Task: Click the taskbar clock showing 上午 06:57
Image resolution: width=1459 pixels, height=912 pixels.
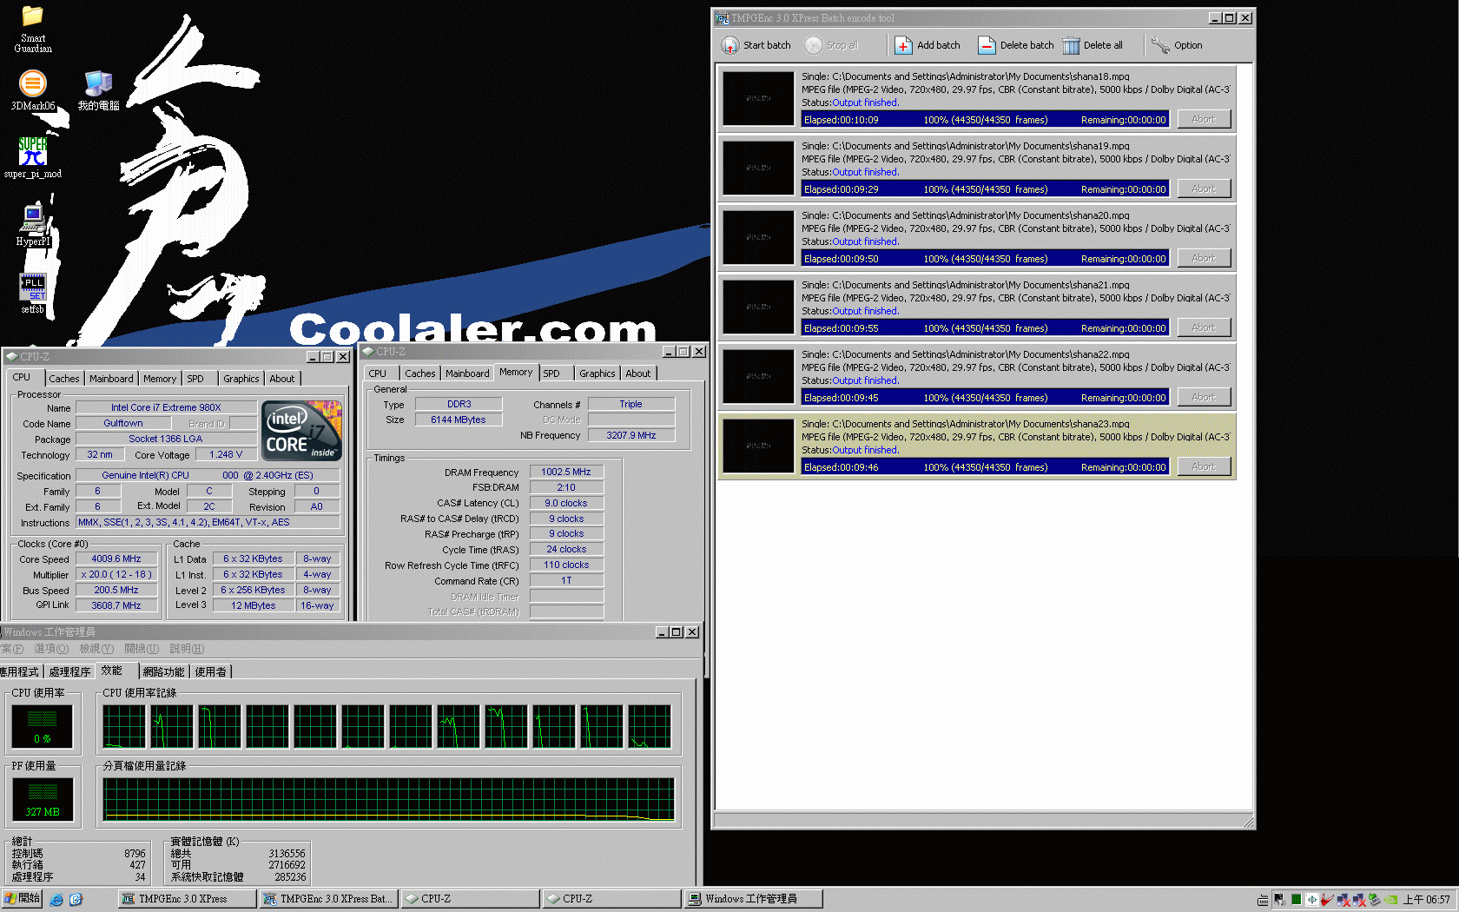Action: [x=1427, y=900]
